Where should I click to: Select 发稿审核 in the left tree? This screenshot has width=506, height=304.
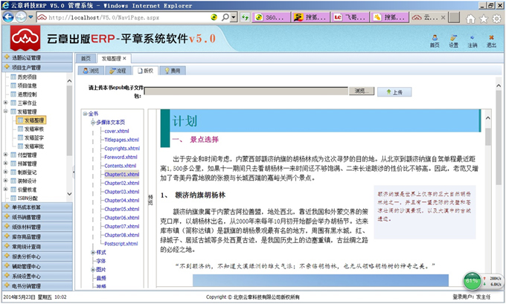(34, 129)
